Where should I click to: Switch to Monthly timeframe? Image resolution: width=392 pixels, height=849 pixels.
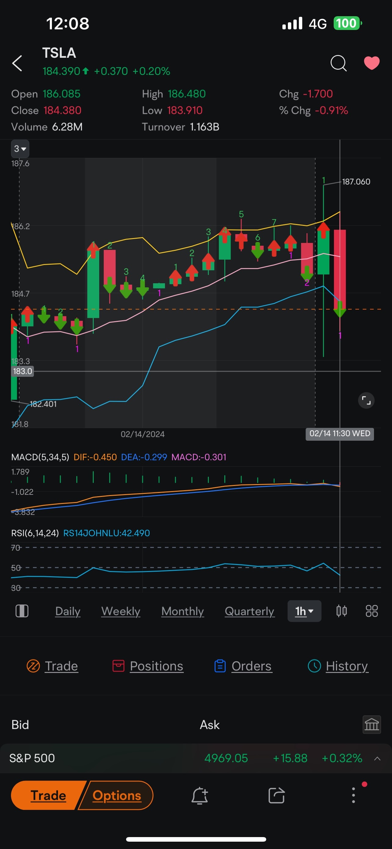coord(183,611)
